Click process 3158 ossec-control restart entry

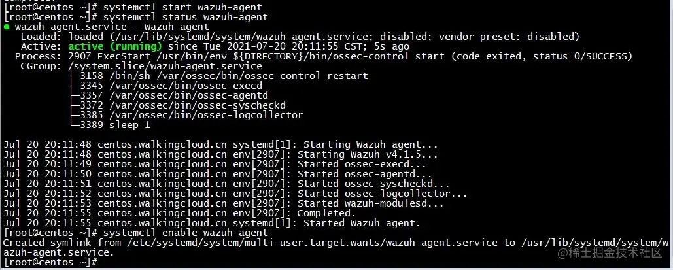[219, 76]
